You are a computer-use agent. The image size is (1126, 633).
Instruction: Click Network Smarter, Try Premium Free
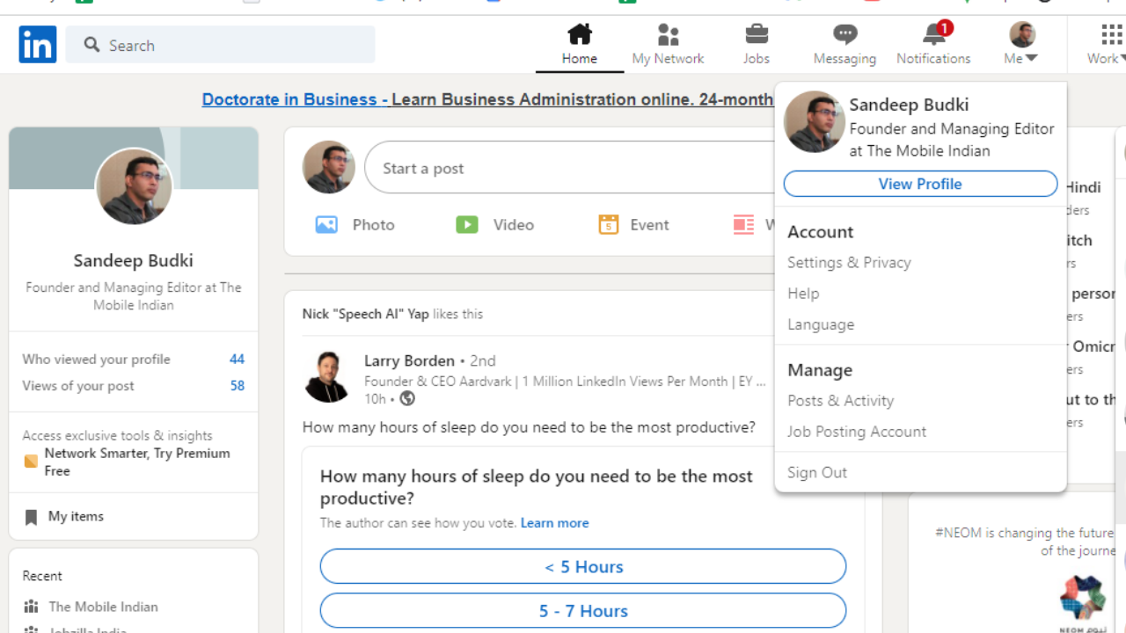tap(137, 462)
